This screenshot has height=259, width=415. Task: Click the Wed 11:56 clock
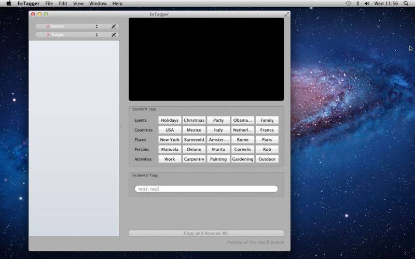tap(386, 4)
